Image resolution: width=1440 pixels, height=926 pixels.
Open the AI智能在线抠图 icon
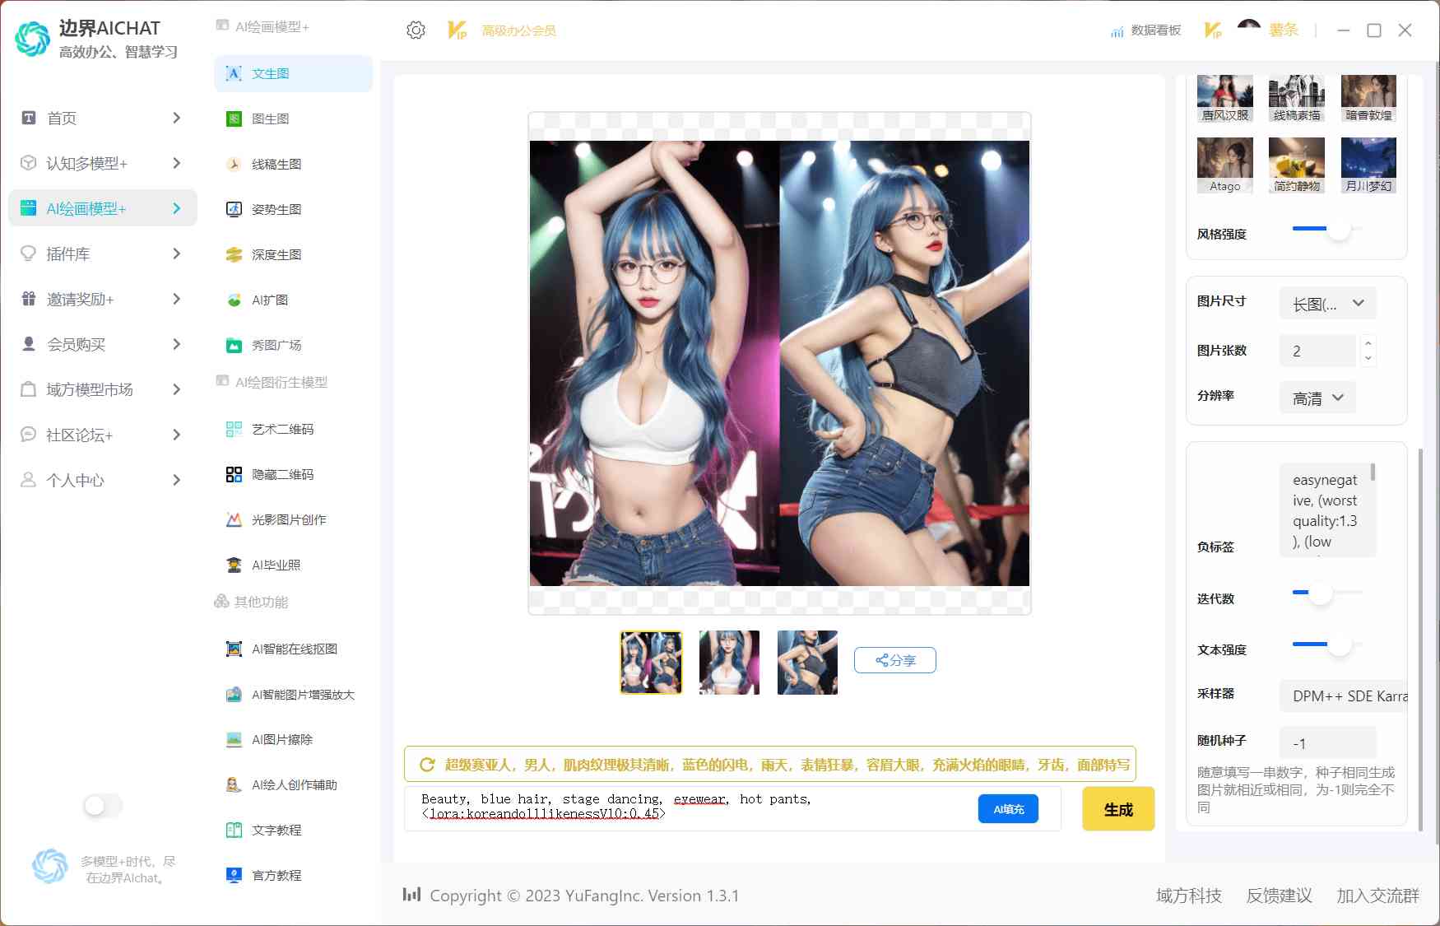pos(234,649)
